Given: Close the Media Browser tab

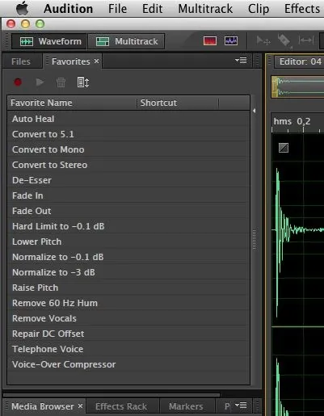Looking at the screenshot, I should [80, 405].
